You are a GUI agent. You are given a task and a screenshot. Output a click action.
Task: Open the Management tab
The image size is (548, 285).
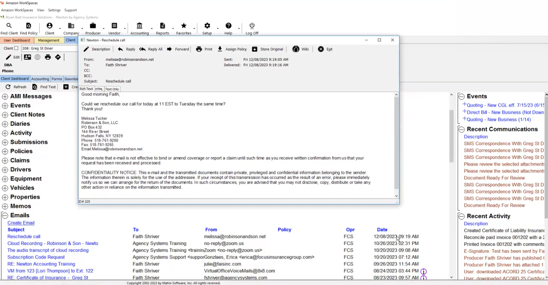click(49, 40)
